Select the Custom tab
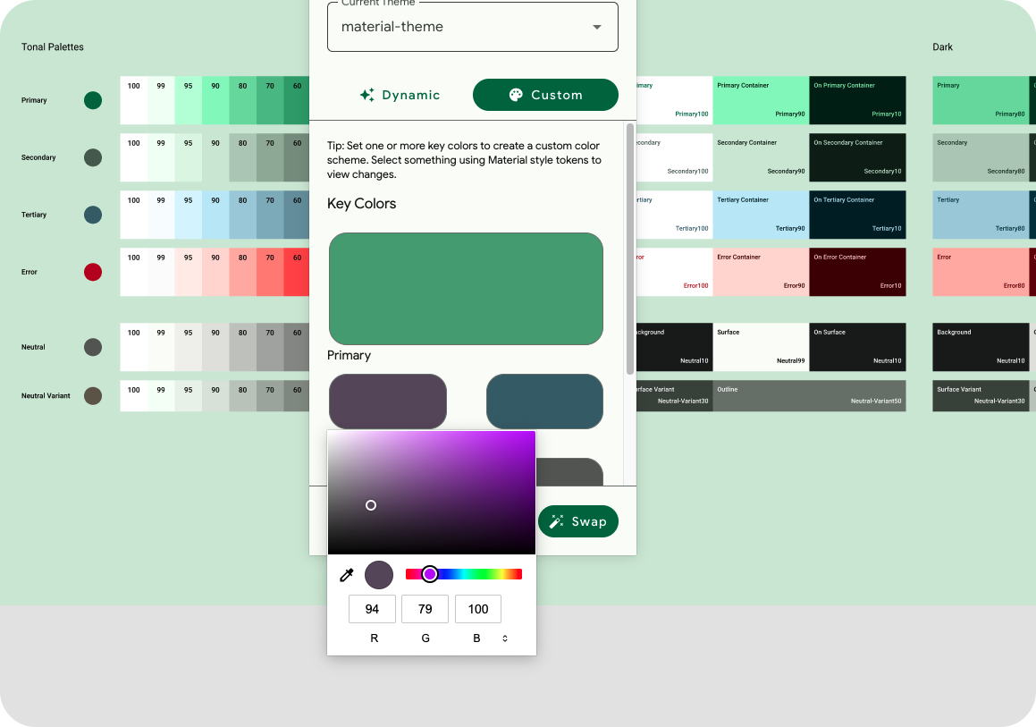1036x727 pixels. click(x=545, y=95)
